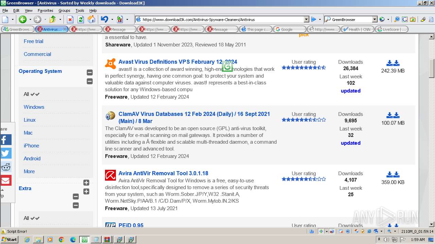Click the status bar zoom magnifier icon
The width and height of the screenshot is (435, 244).
pos(389,231)
